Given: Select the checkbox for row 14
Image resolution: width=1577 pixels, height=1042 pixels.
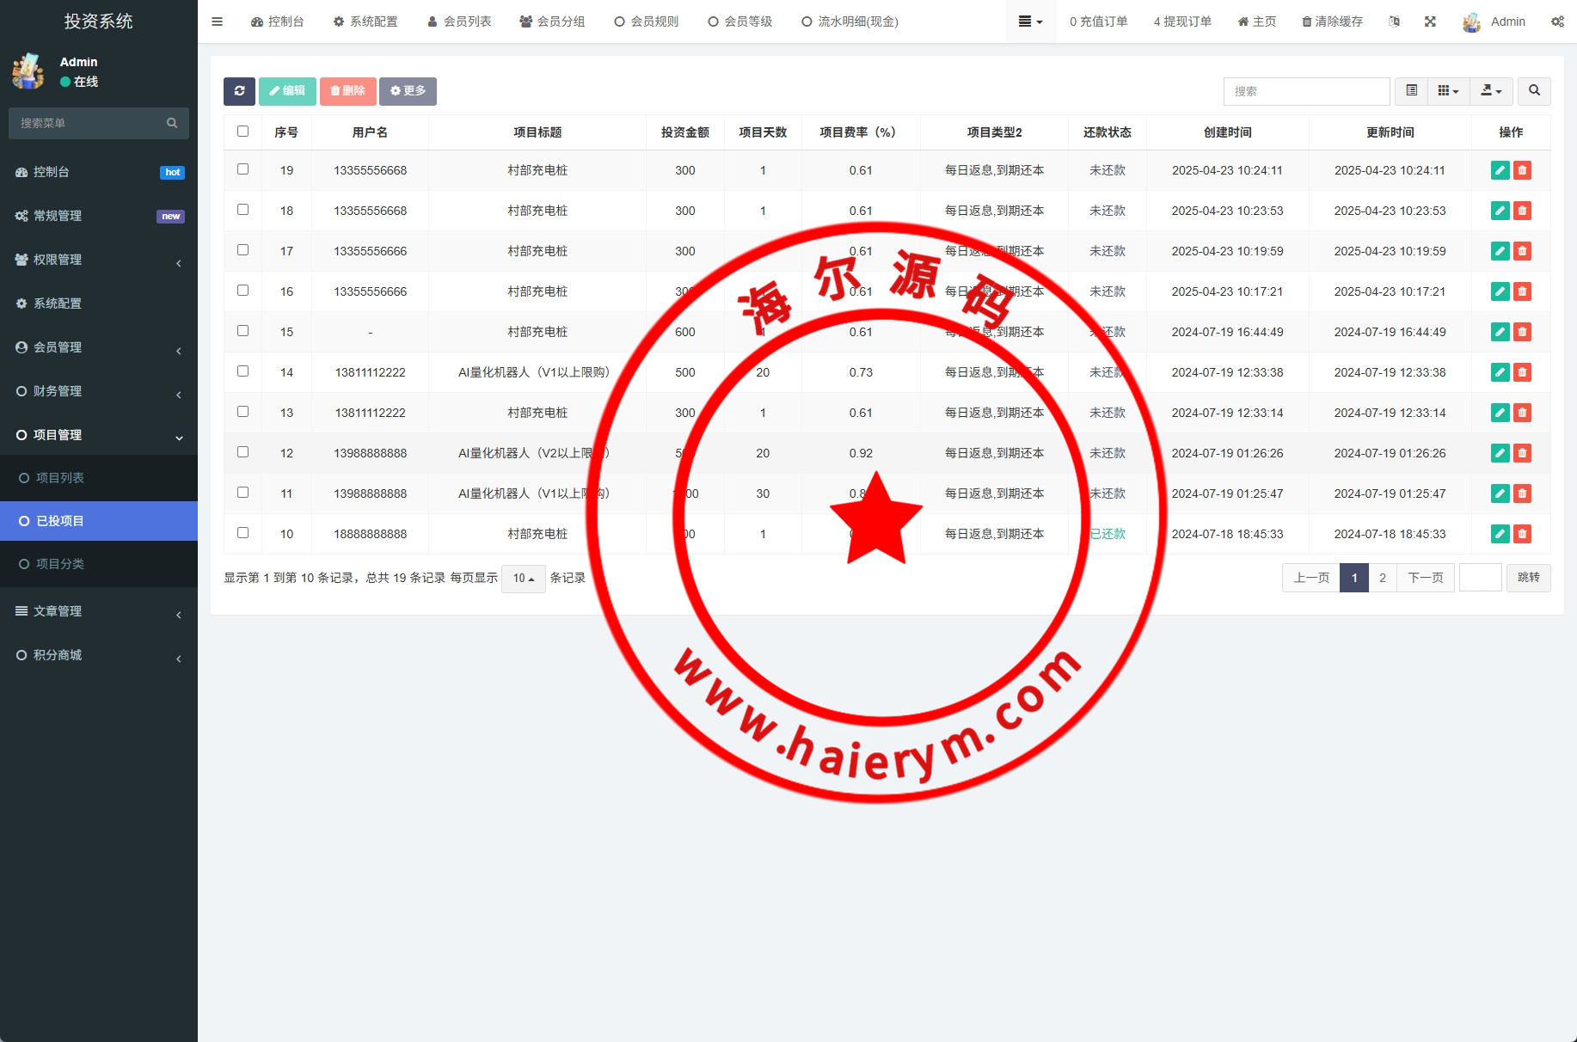Looking at the screenshot, I should (x=242, y=371).
